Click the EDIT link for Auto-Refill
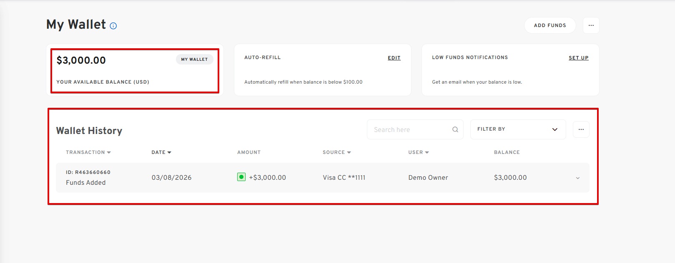675x263 pixels. (394, 58)
